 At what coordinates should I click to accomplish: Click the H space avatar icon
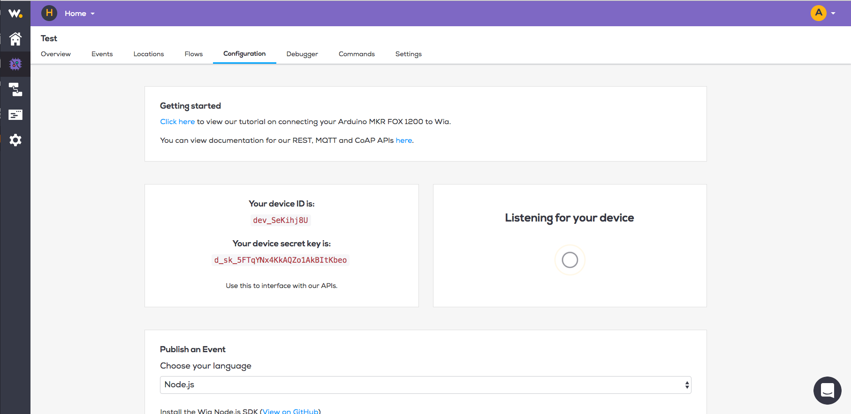(49, 13)
